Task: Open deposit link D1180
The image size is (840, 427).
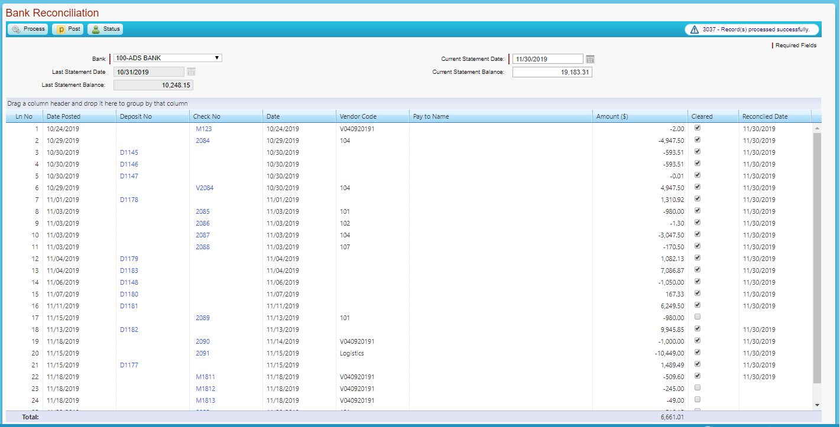Action: pyautogui.click(x=129, y=294)
